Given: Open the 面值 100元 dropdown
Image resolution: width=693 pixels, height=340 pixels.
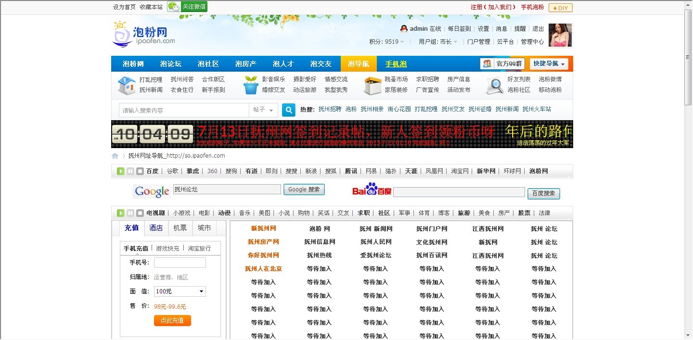Looking at the screenshot, I should [x=180, y=291].
